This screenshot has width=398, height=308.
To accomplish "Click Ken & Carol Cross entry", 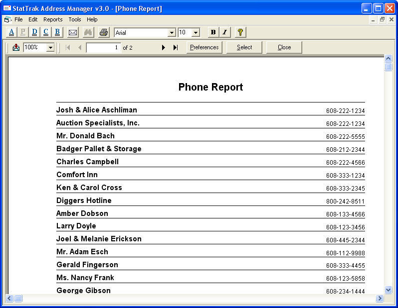I will click(x=89, y=188).
